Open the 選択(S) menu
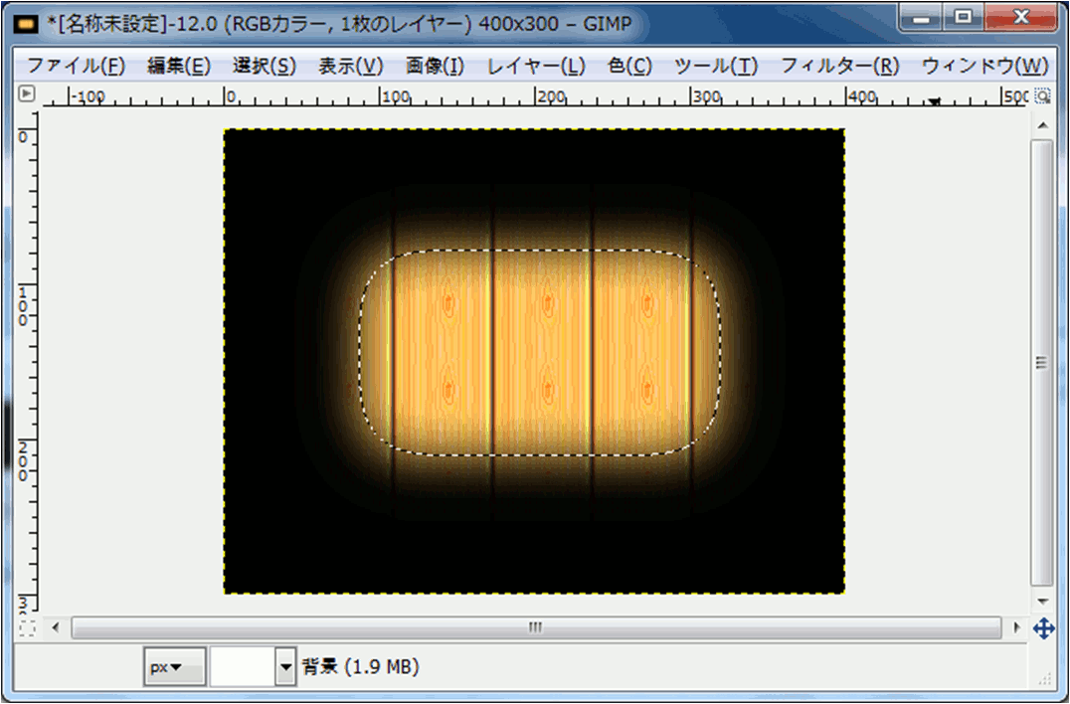The image size is (1070, 704). pyautogui.click(x=265, y=67)
